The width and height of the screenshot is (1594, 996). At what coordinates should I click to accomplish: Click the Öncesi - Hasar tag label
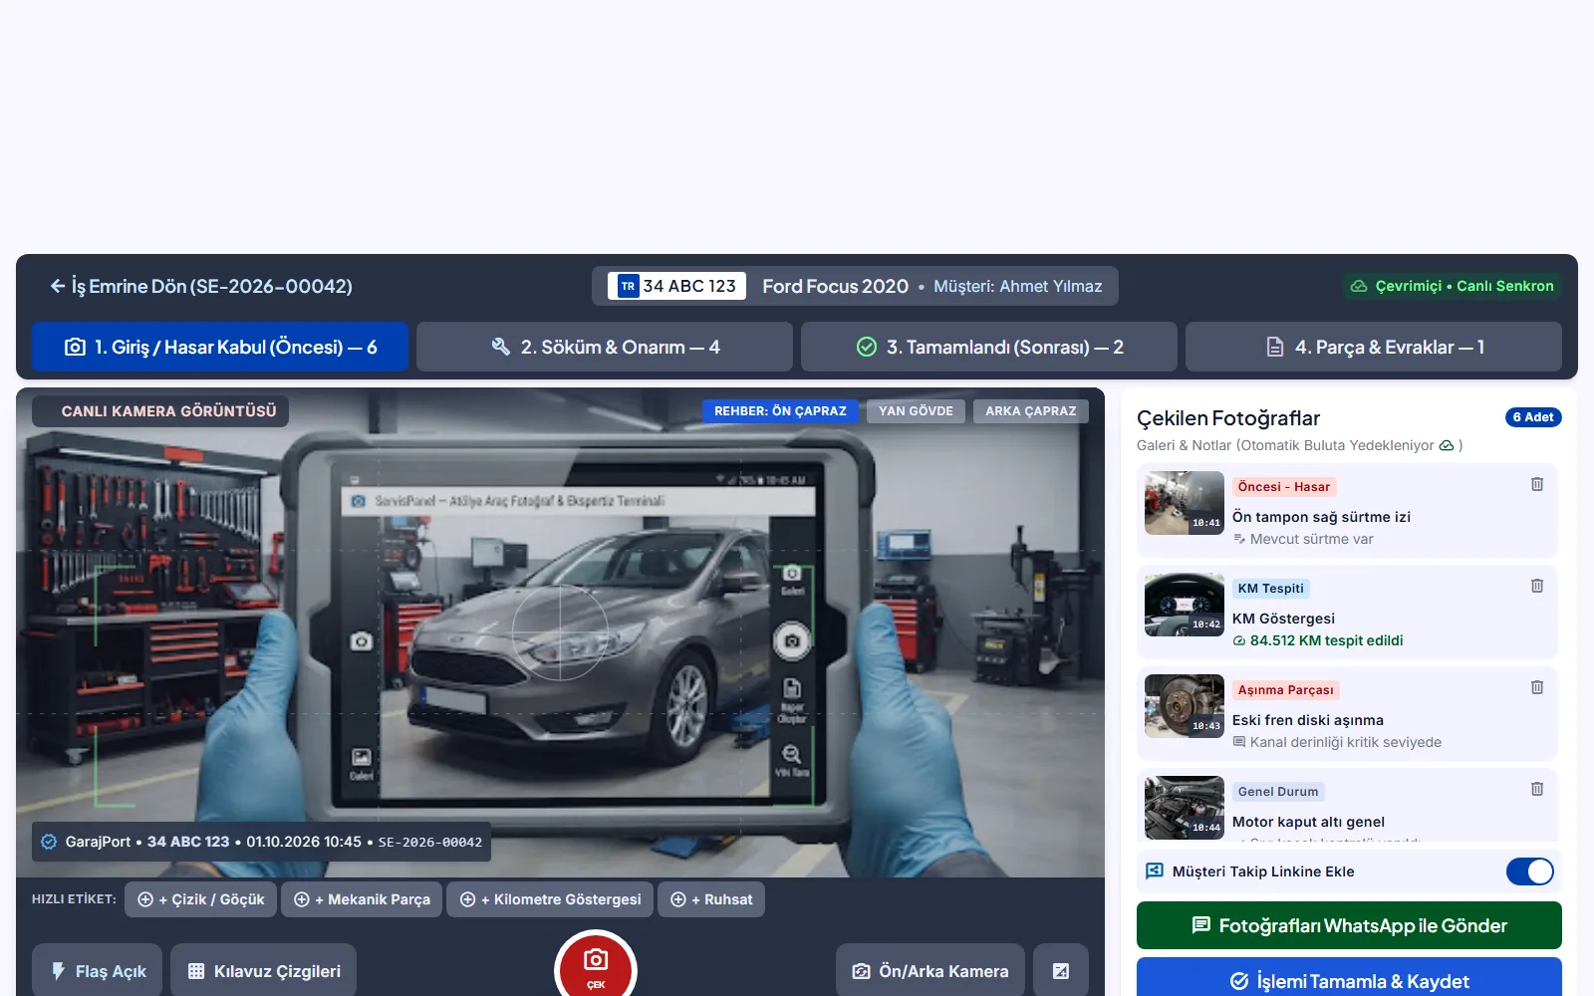(1284, 487)
